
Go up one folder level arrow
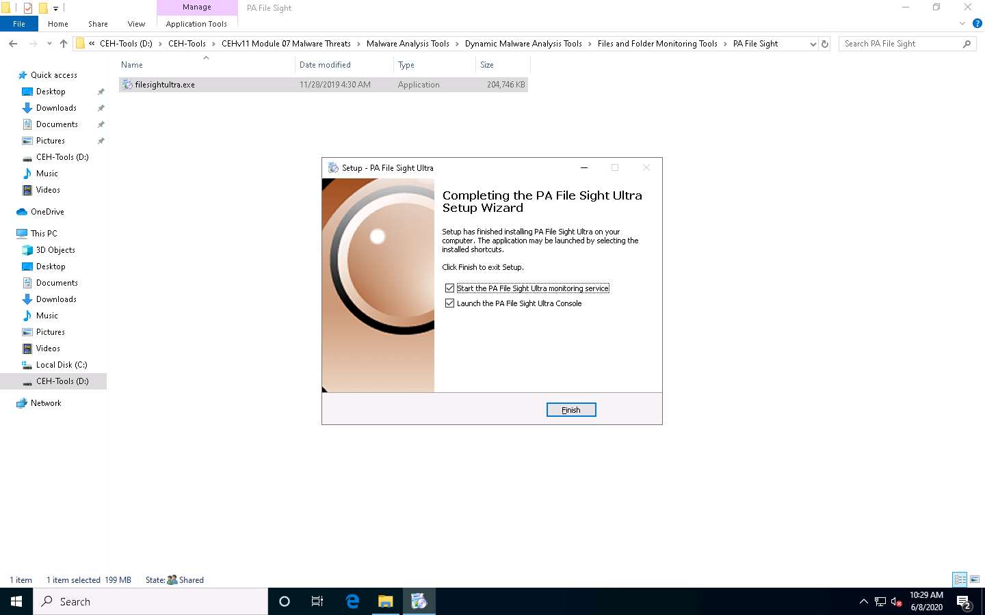point(64,44)
